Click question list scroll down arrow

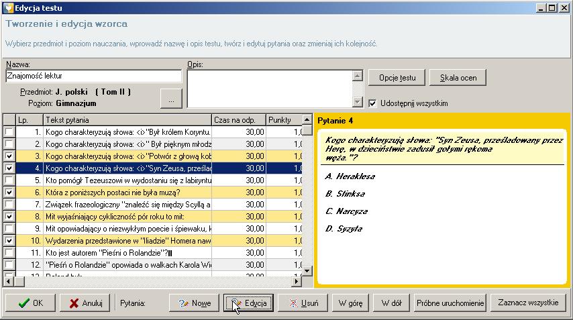coord(307,270)
